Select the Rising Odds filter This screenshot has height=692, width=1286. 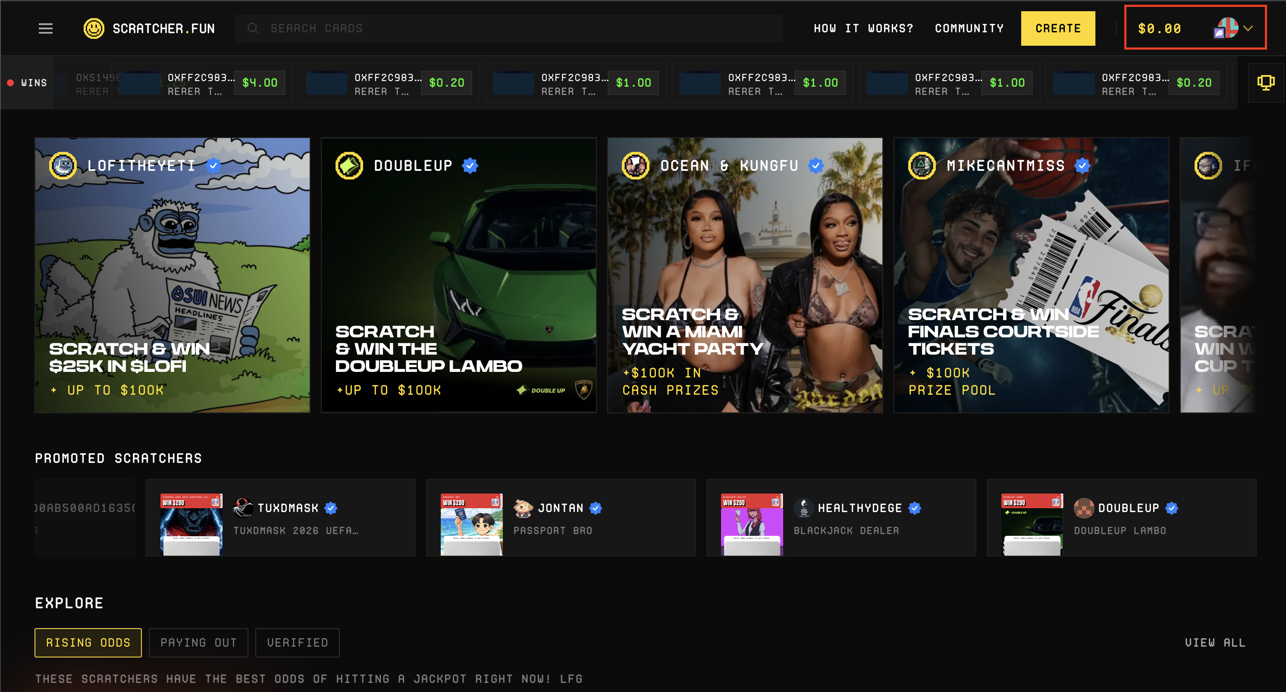[88, 642]
